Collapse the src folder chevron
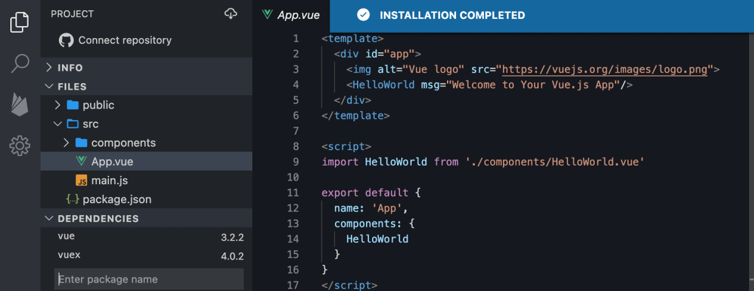754x291 pixels. 58,124
